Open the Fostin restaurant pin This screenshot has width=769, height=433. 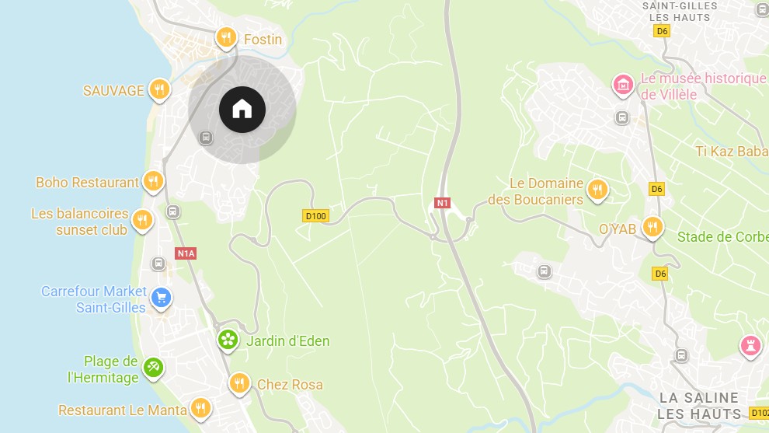(x=226, y=38)
